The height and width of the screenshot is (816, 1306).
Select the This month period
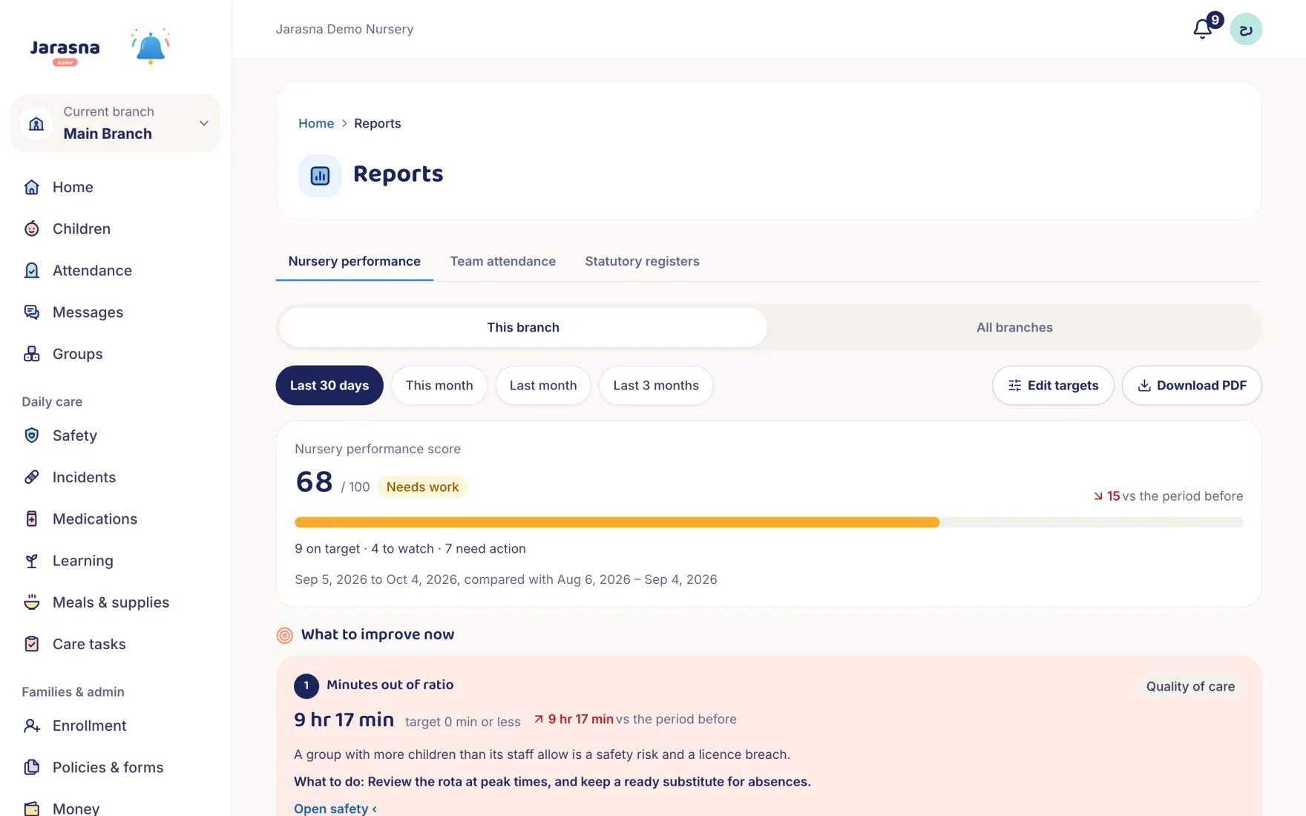point(439,385)
